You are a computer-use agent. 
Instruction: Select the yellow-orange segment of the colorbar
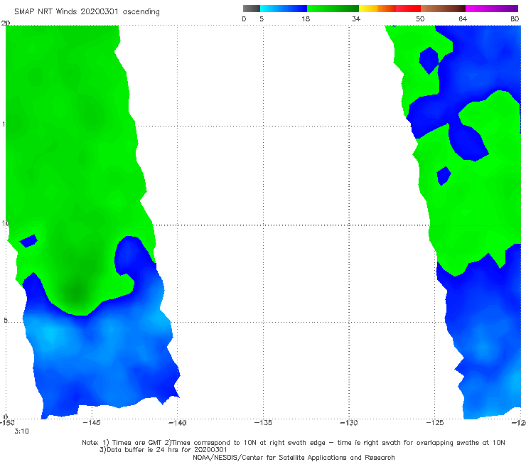[377, 9]
